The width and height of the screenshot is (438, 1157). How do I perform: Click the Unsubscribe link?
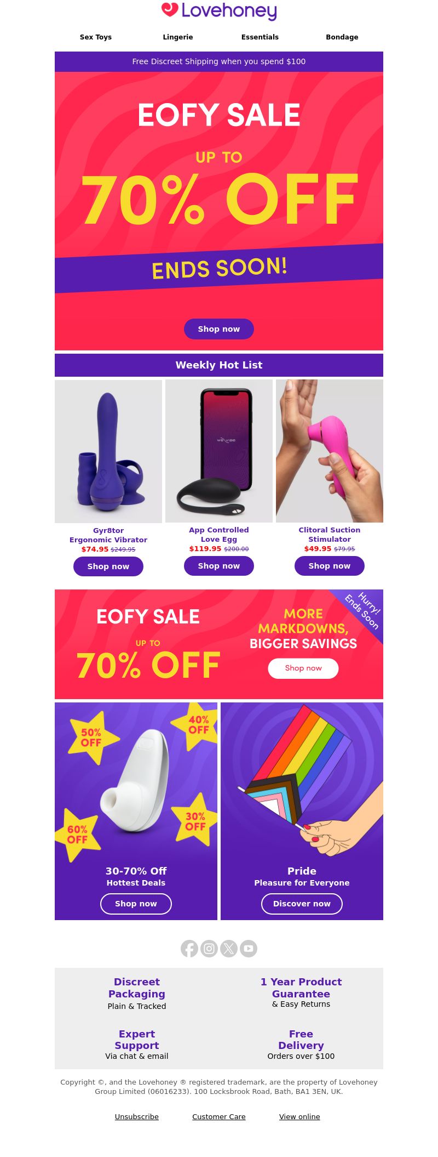137,1116
